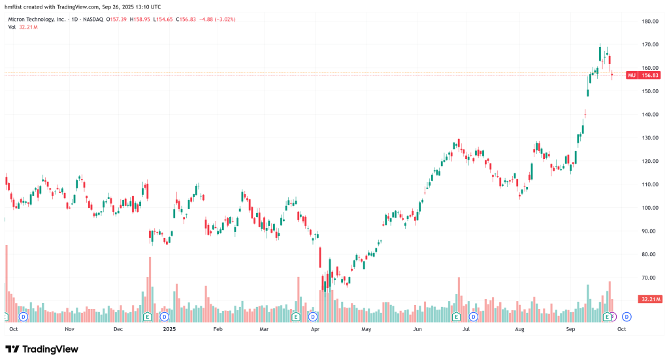This screenshot has height=363, width=669.
Task: Click the Jul label on time axis
Action: [466, 330]
